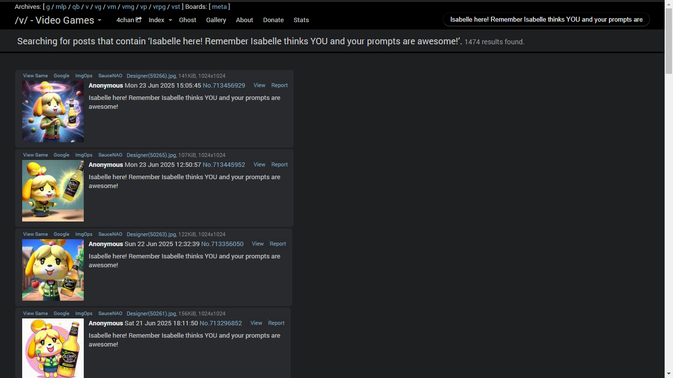
Task: Open SauceNAO for Designer(50261).jpg
Action: (x=110, y=314)
